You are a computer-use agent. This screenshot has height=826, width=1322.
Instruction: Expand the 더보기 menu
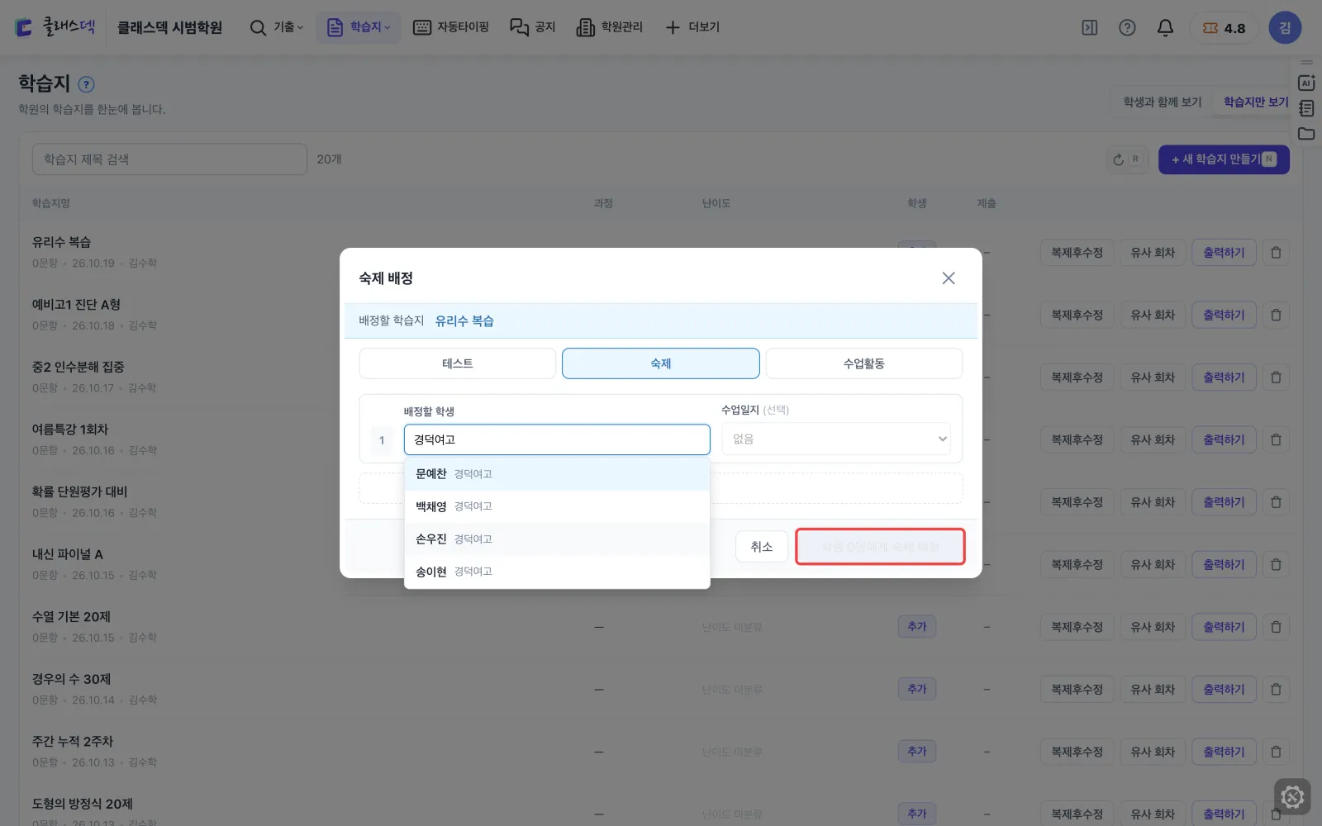coord(692,27)
